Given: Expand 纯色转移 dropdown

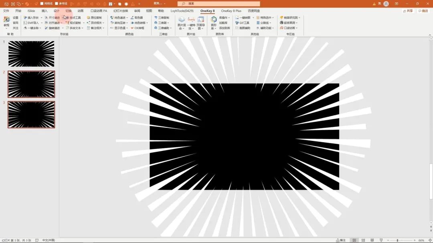Looking at the screenshot, I should 147,23.
